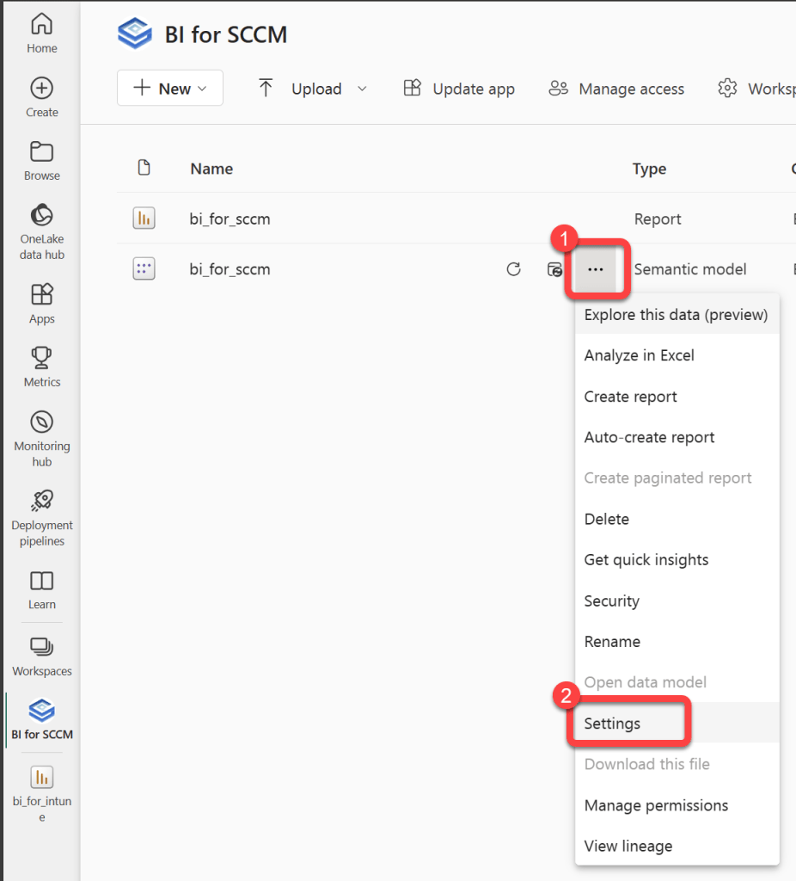
Task: Click the refresh now icon for semantic model
Action: pyautogui.click(x=513, y=269)
